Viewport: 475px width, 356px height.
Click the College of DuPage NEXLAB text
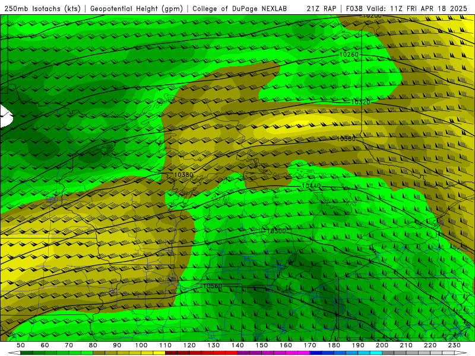pos(240,9)
